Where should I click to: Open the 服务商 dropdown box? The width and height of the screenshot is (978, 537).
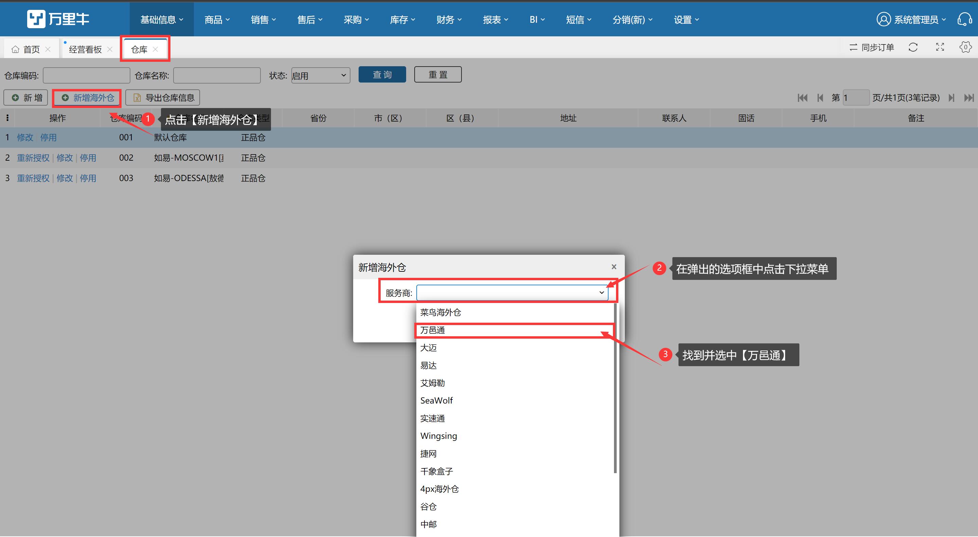(x=512, y=292)
